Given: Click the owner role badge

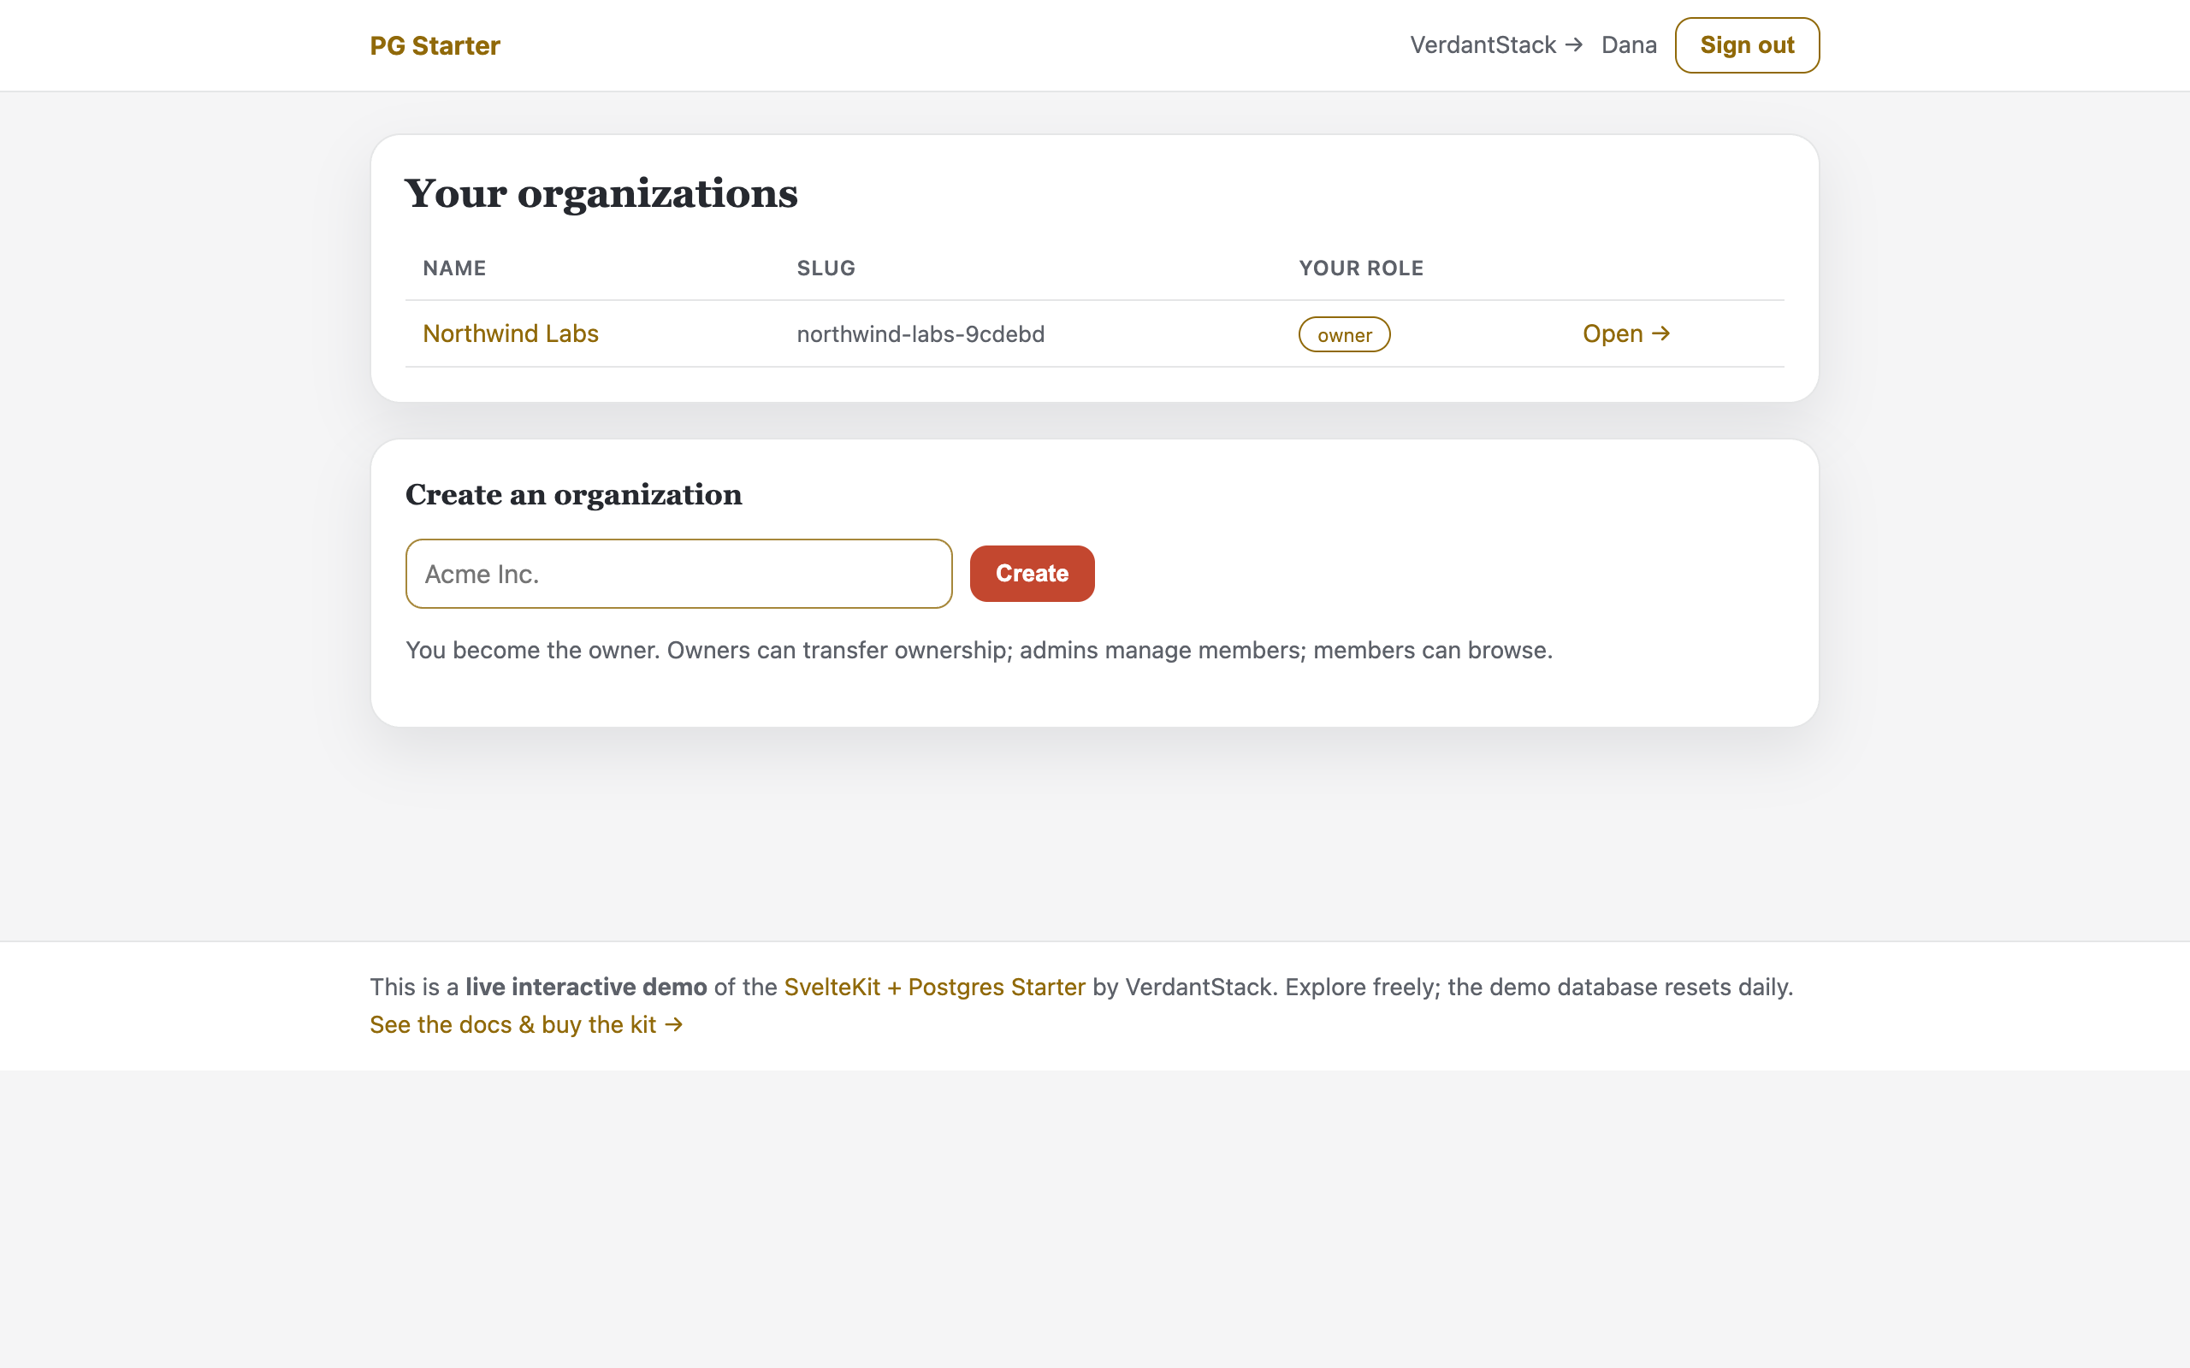Looking at the screenshot, I should tap(1344, 335).
